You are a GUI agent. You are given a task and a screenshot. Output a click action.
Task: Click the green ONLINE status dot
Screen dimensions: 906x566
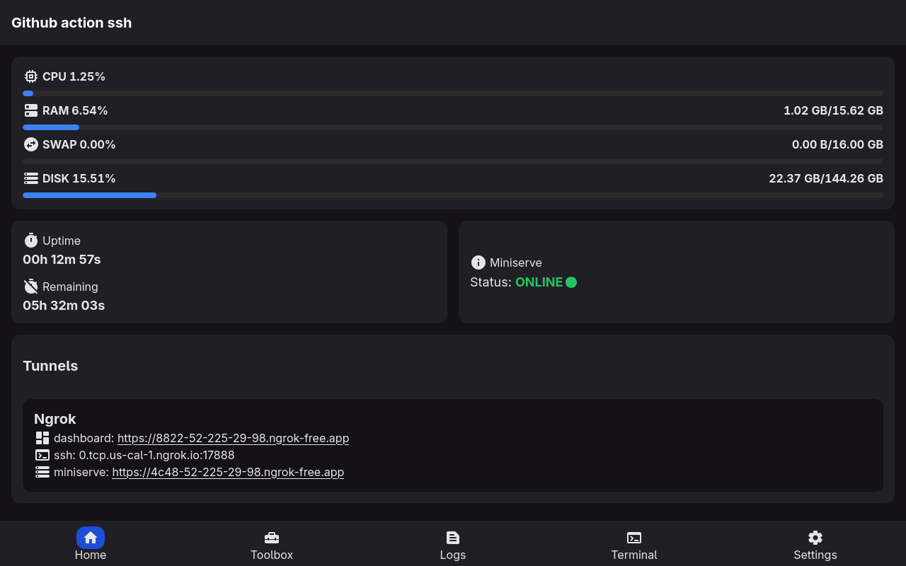[x=571, y=282]
